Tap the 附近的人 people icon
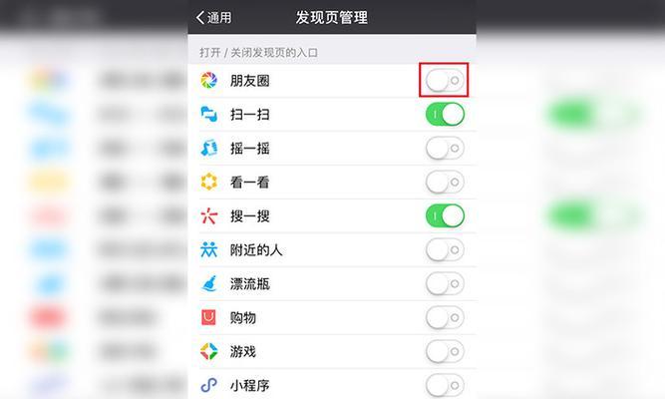 click(208, 249)
